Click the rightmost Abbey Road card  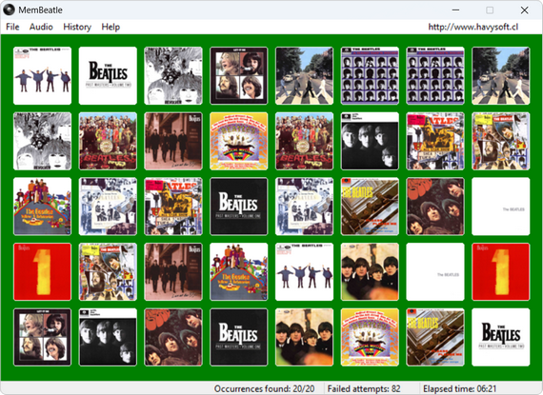pos(501,76)
